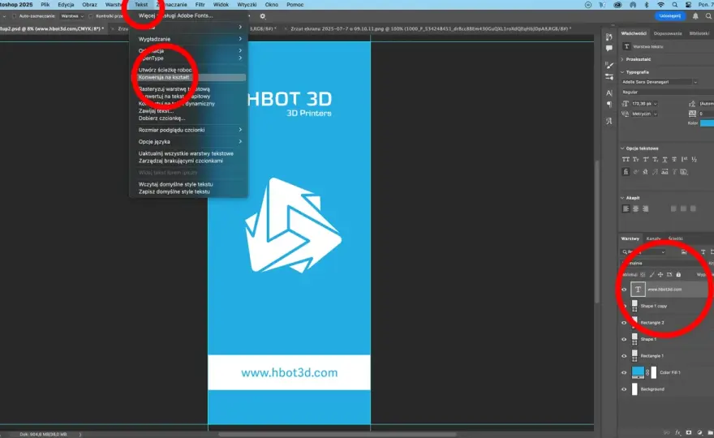Viewport: 714px width, 438px height.
Task: Apply Strikethrough text style
Action: [674, 159]
